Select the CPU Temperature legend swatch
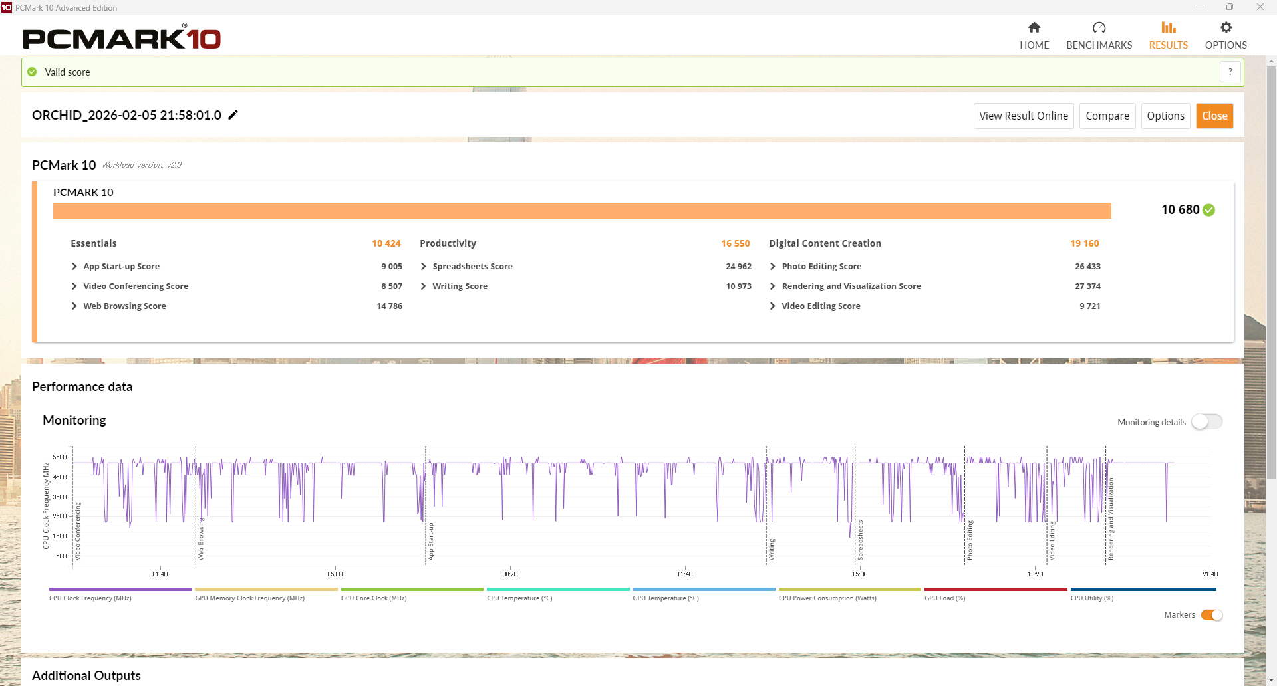 pyautogui.click(x=557, y=590)
